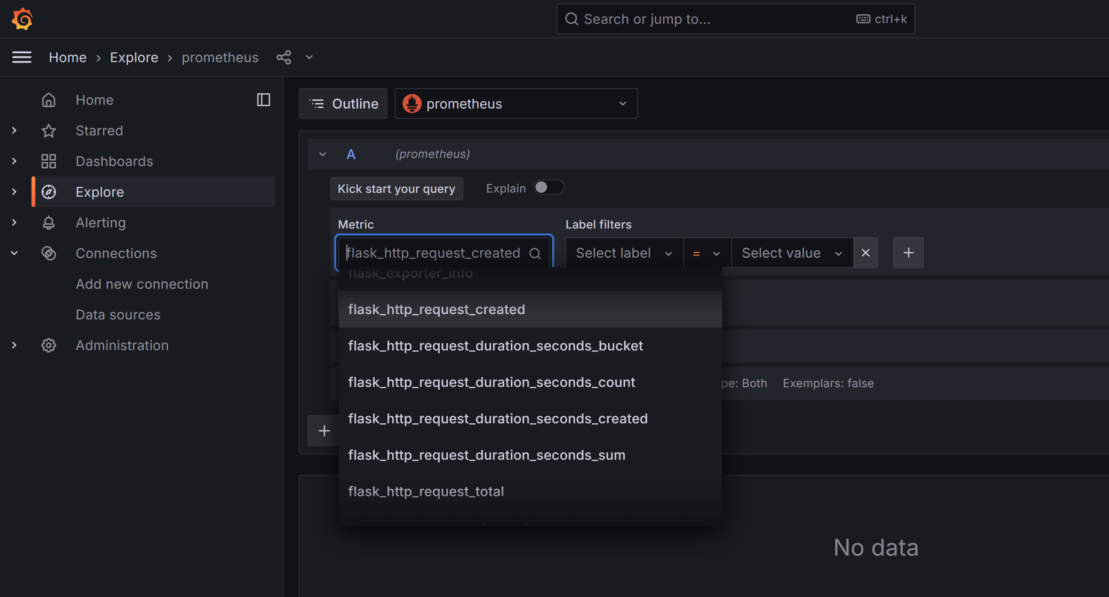The width and height of the screenshot is (1109, 597).
Task: Click the Starred star icon
Action: click(49, 130)
